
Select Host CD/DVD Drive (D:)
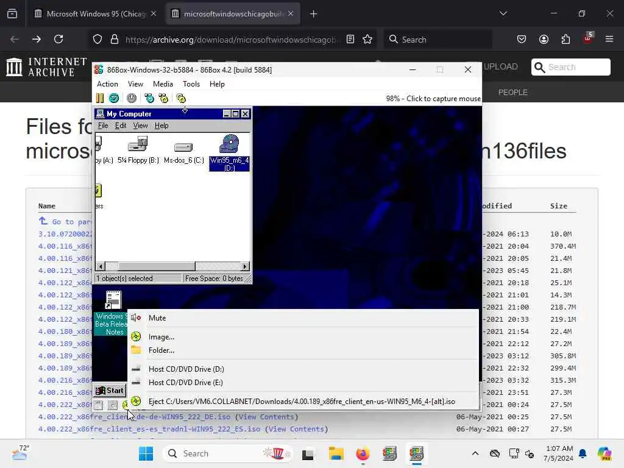tap(303, 369)
